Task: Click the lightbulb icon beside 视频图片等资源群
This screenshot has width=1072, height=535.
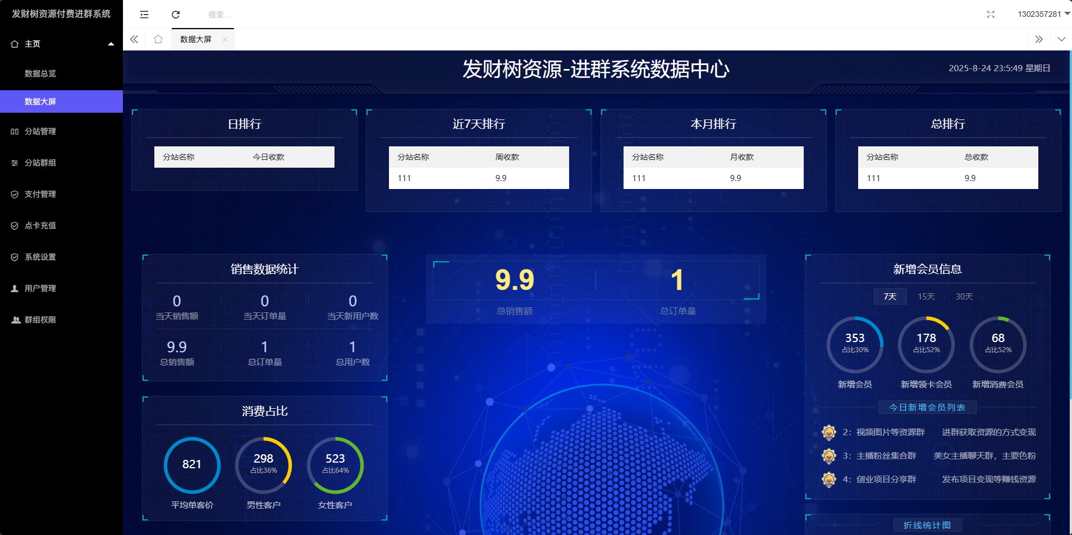Action: pyautogui.click(x=828, y=432)
